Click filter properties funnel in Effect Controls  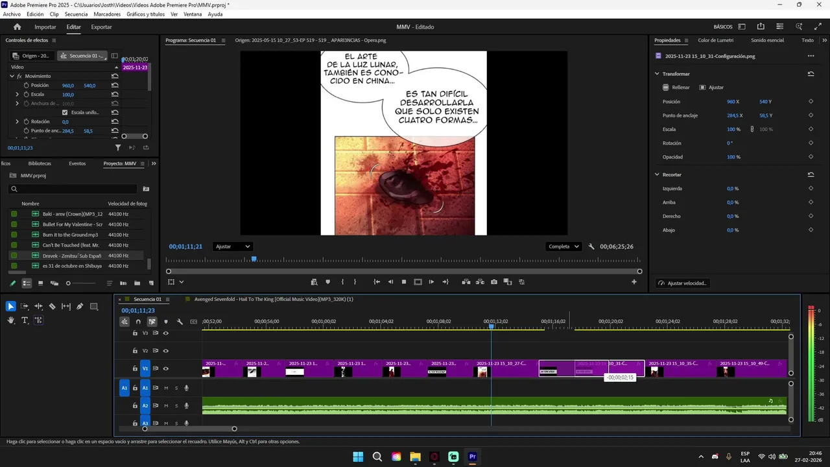(118, 148)
